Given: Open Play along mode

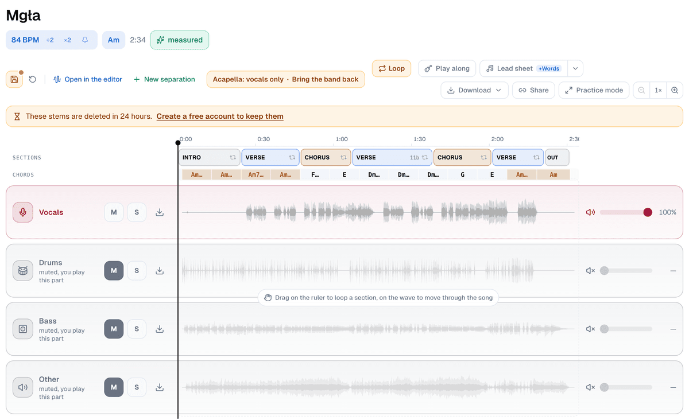Looking at the screenshot, I should pyautogui.click(x=447, y=68).
